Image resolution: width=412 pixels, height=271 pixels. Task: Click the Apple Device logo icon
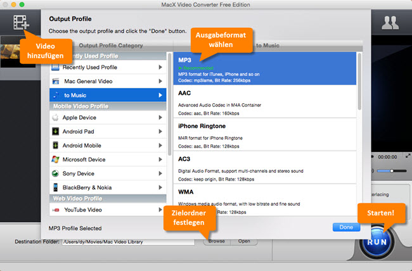(55, 117)
